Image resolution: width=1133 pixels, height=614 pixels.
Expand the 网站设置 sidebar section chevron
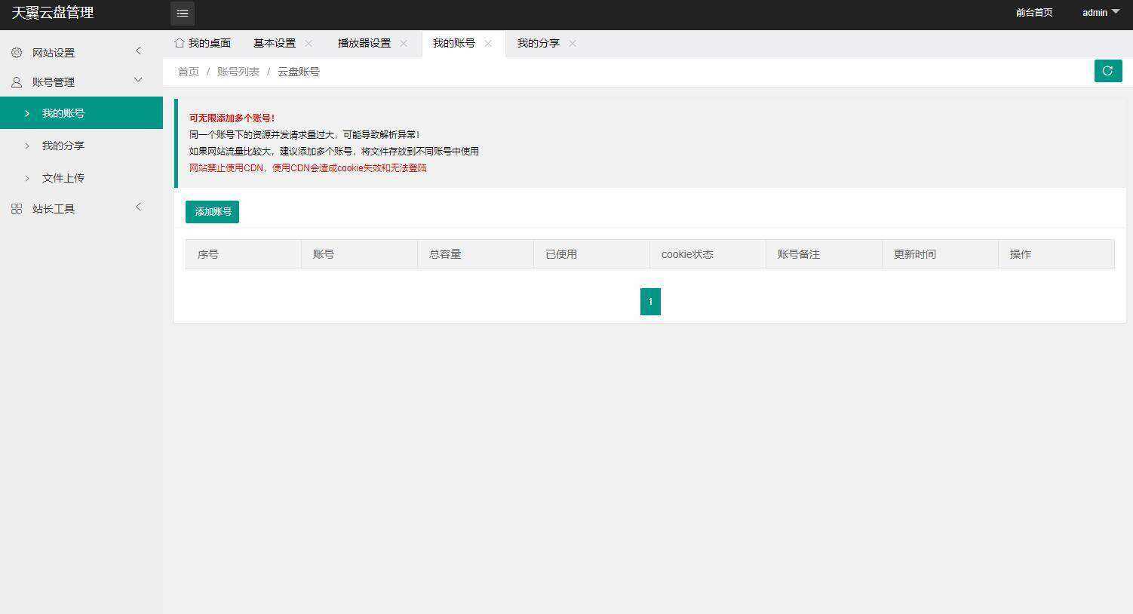(x=138, y=51)
